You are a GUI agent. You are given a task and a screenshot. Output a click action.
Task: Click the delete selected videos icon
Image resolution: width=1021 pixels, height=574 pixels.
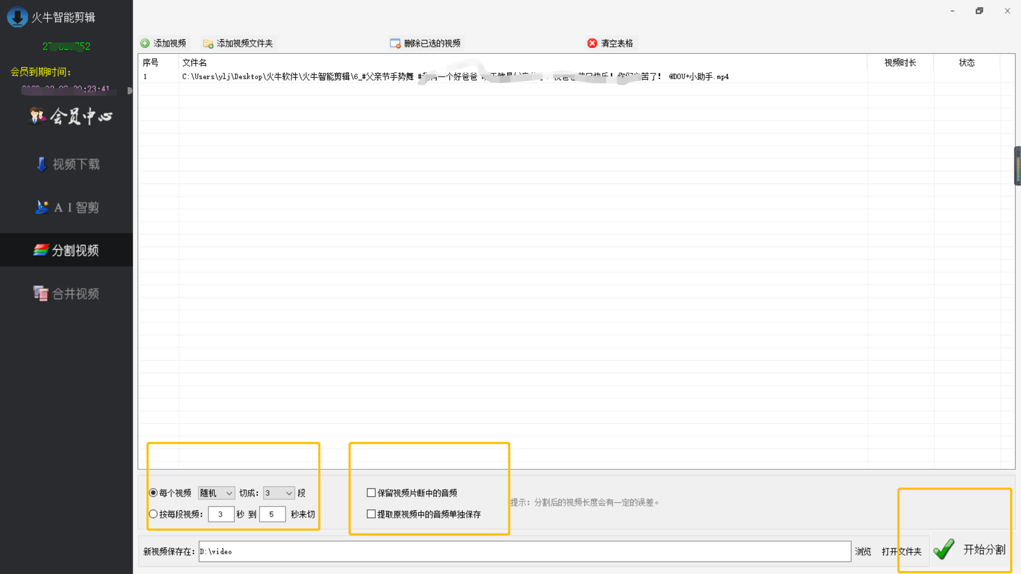coord(395,44)
